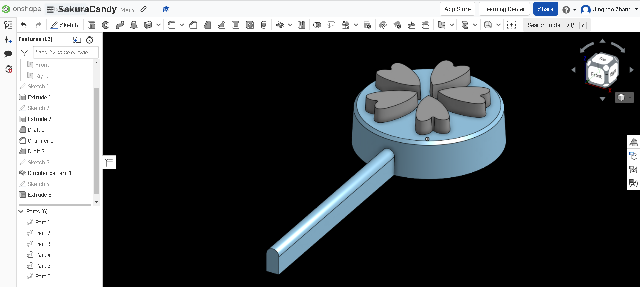
Task: Start a new Sketch
Action: [64, 25]
